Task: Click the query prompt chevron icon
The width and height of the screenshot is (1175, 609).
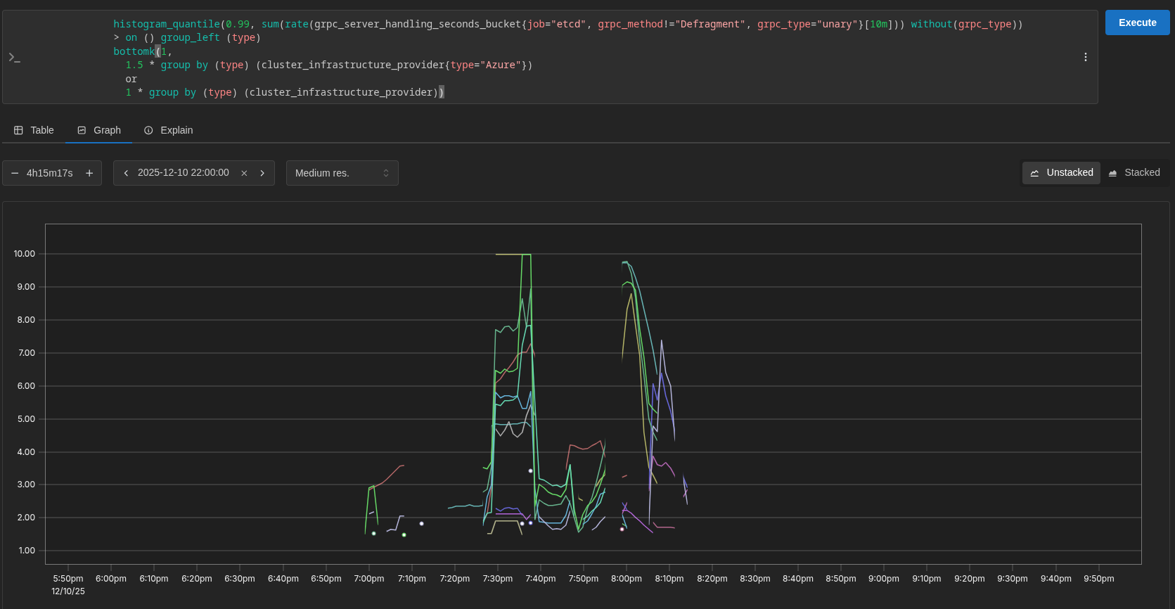Action: tap(14, 57)
